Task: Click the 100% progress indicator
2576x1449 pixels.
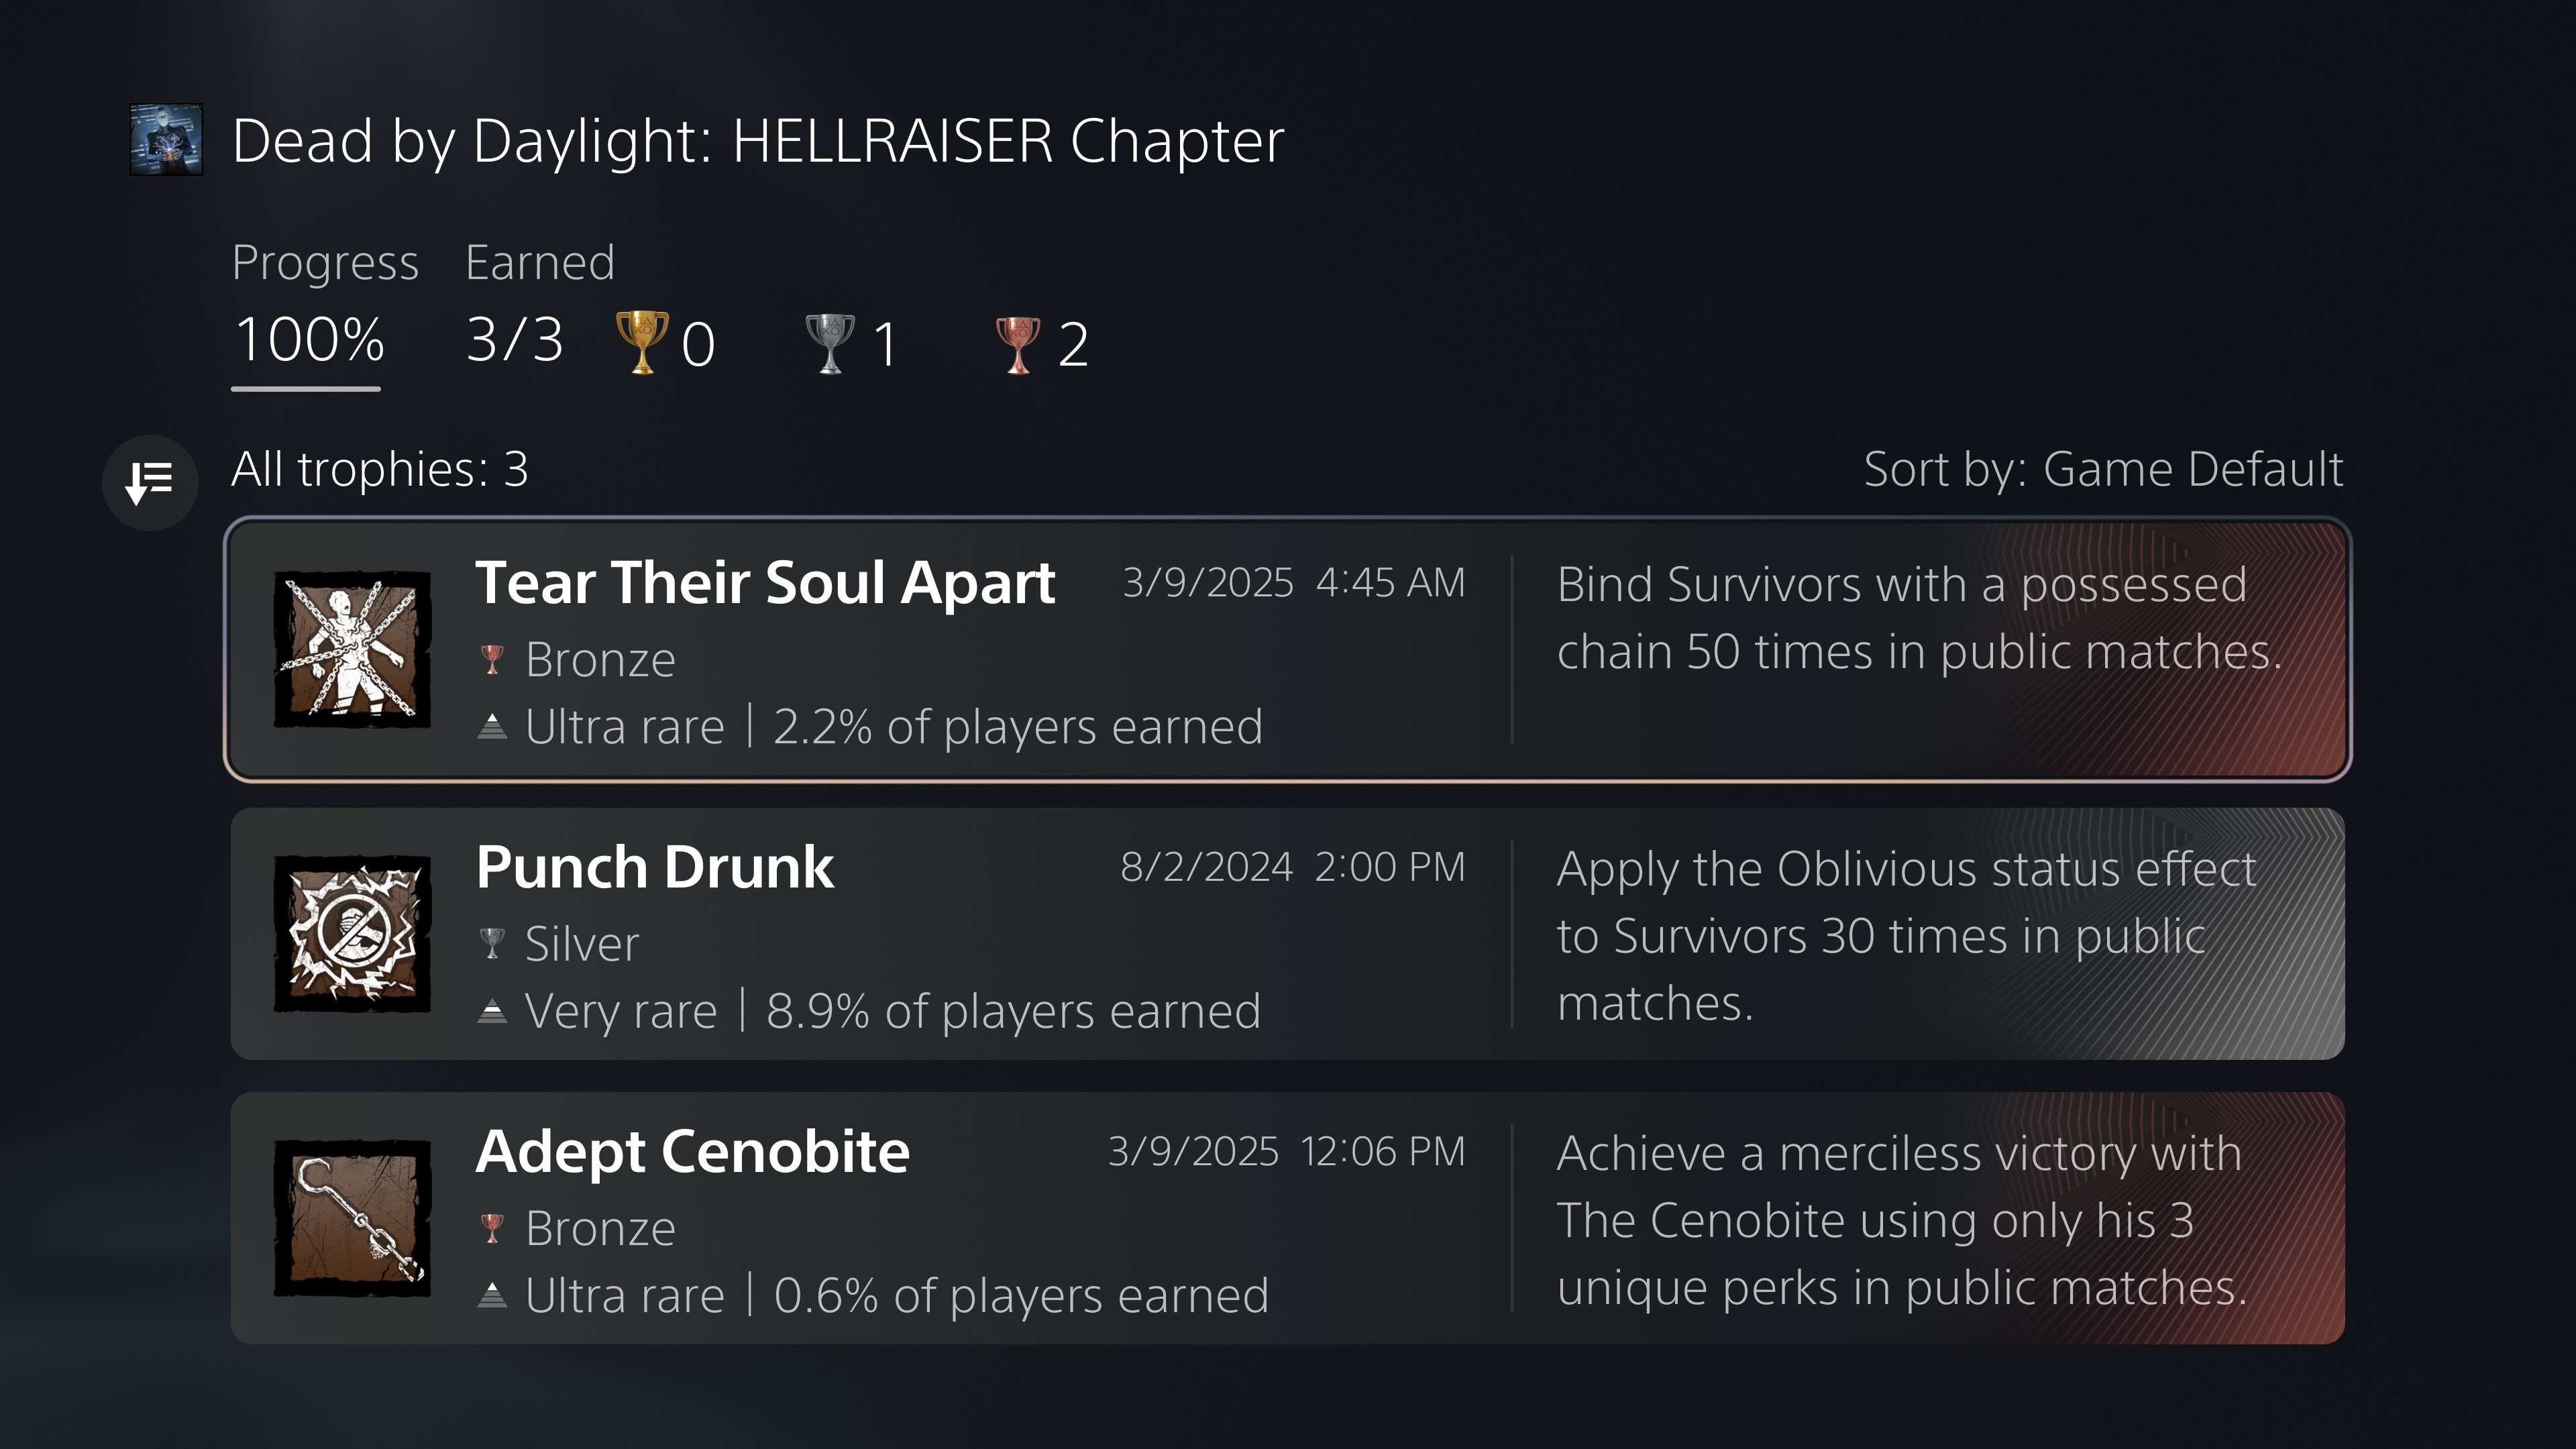Action: pyautogui.click(x=309, y=340)
